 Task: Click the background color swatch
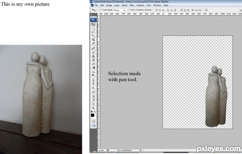pyautogui.click(x=95, y=117)
